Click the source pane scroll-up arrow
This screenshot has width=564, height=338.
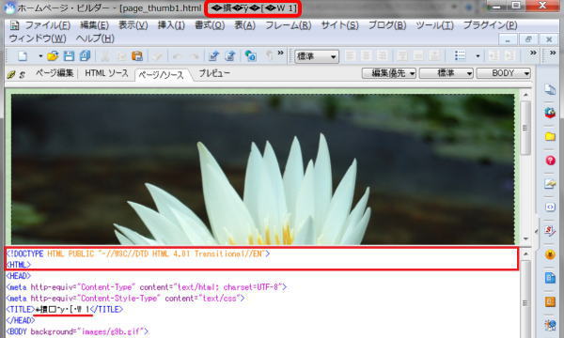(x=525, y=253)
